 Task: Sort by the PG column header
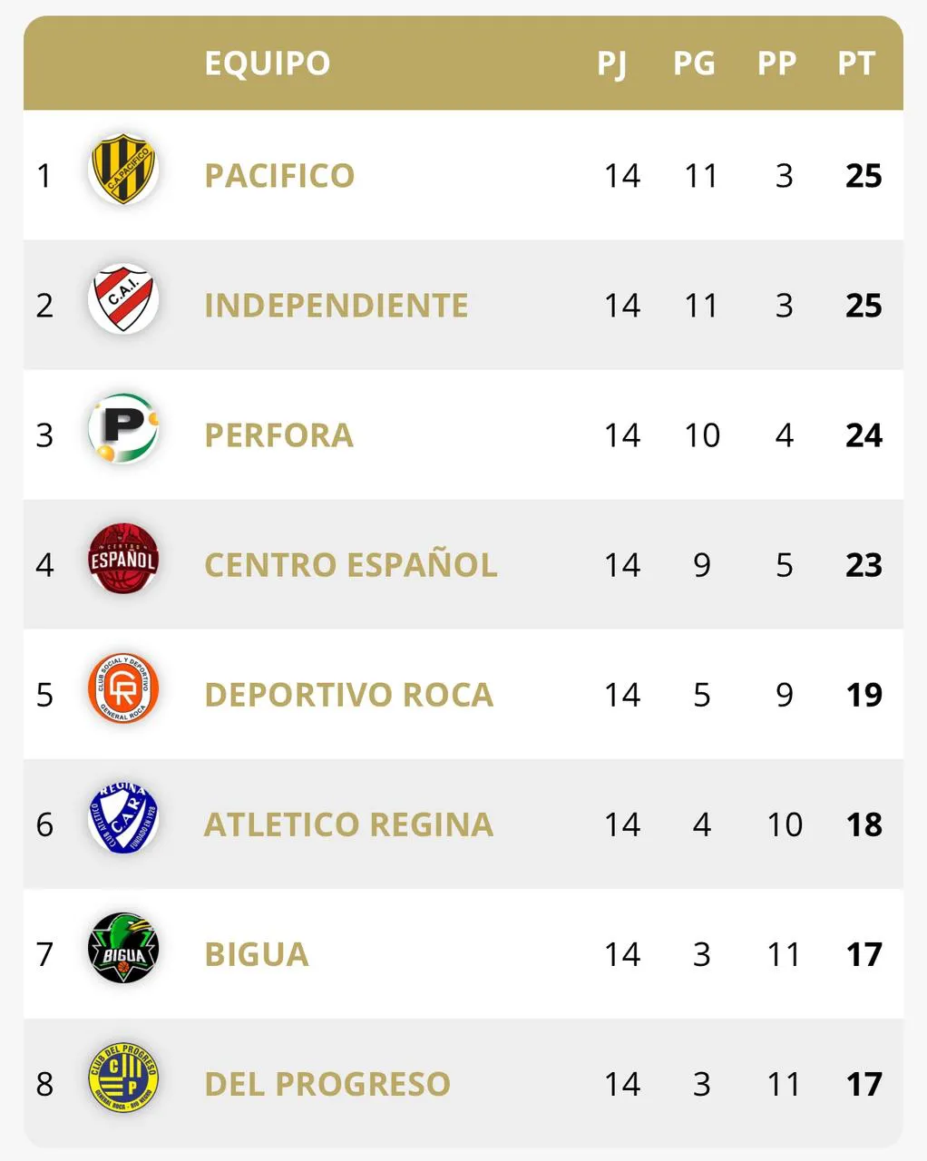point(694,63)
